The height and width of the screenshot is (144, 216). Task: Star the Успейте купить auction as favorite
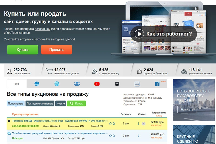(x=110, y=136)
